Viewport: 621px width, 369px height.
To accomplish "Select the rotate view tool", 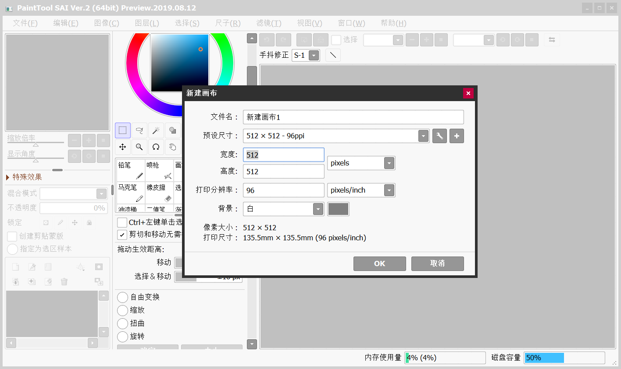I will [x=156, y=147].
